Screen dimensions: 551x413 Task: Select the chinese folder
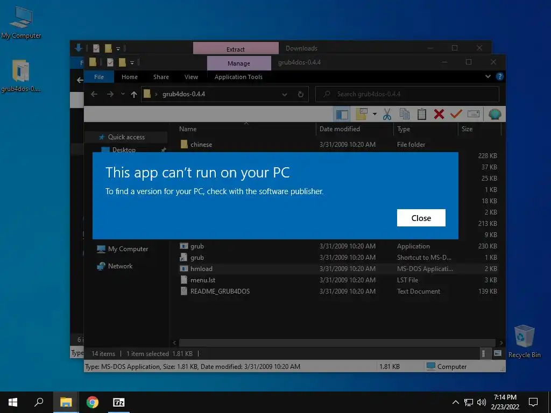tap(201, 144)
